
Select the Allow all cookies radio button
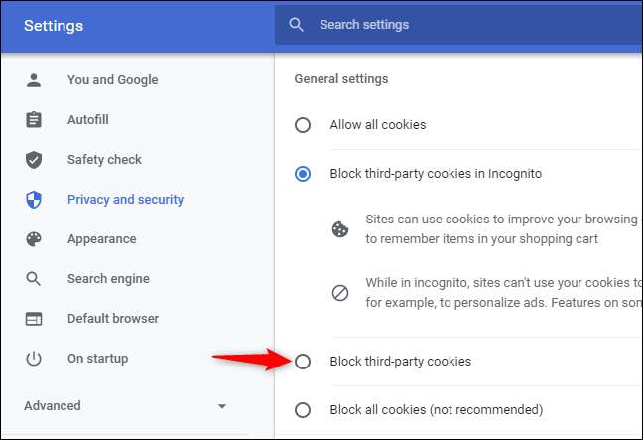(x=303, y=125)
